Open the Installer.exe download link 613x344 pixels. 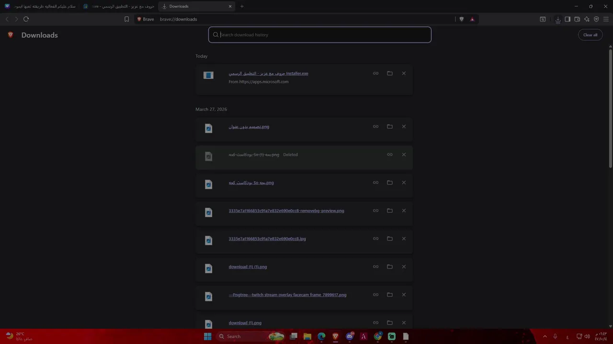[x=268, y=74]
